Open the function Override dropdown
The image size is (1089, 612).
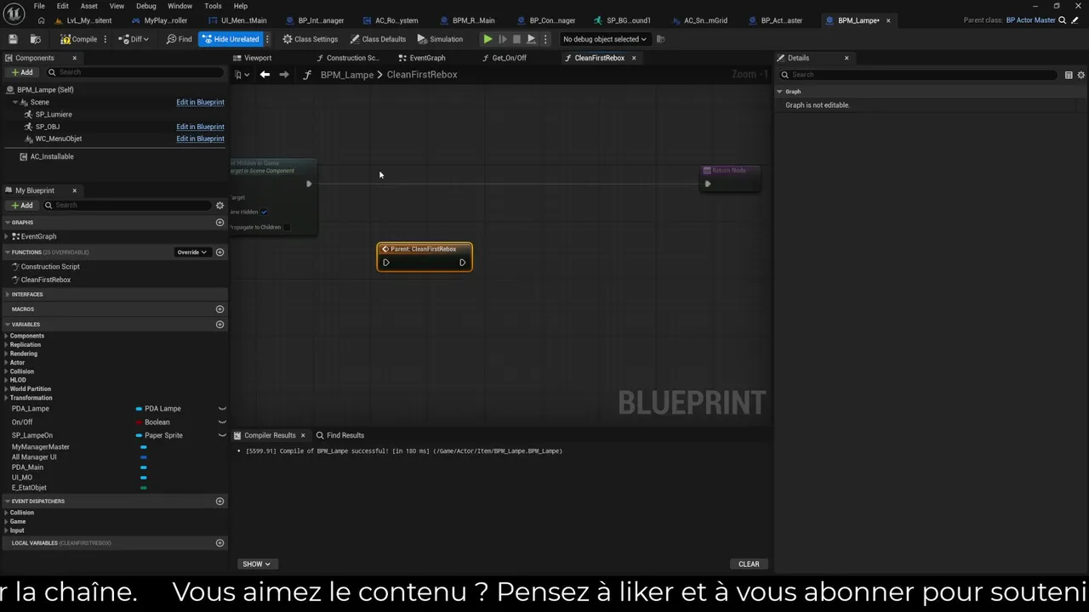coord(191,252)
